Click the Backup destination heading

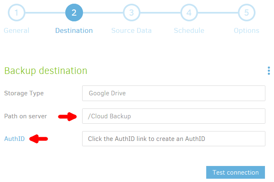point(46,71)
